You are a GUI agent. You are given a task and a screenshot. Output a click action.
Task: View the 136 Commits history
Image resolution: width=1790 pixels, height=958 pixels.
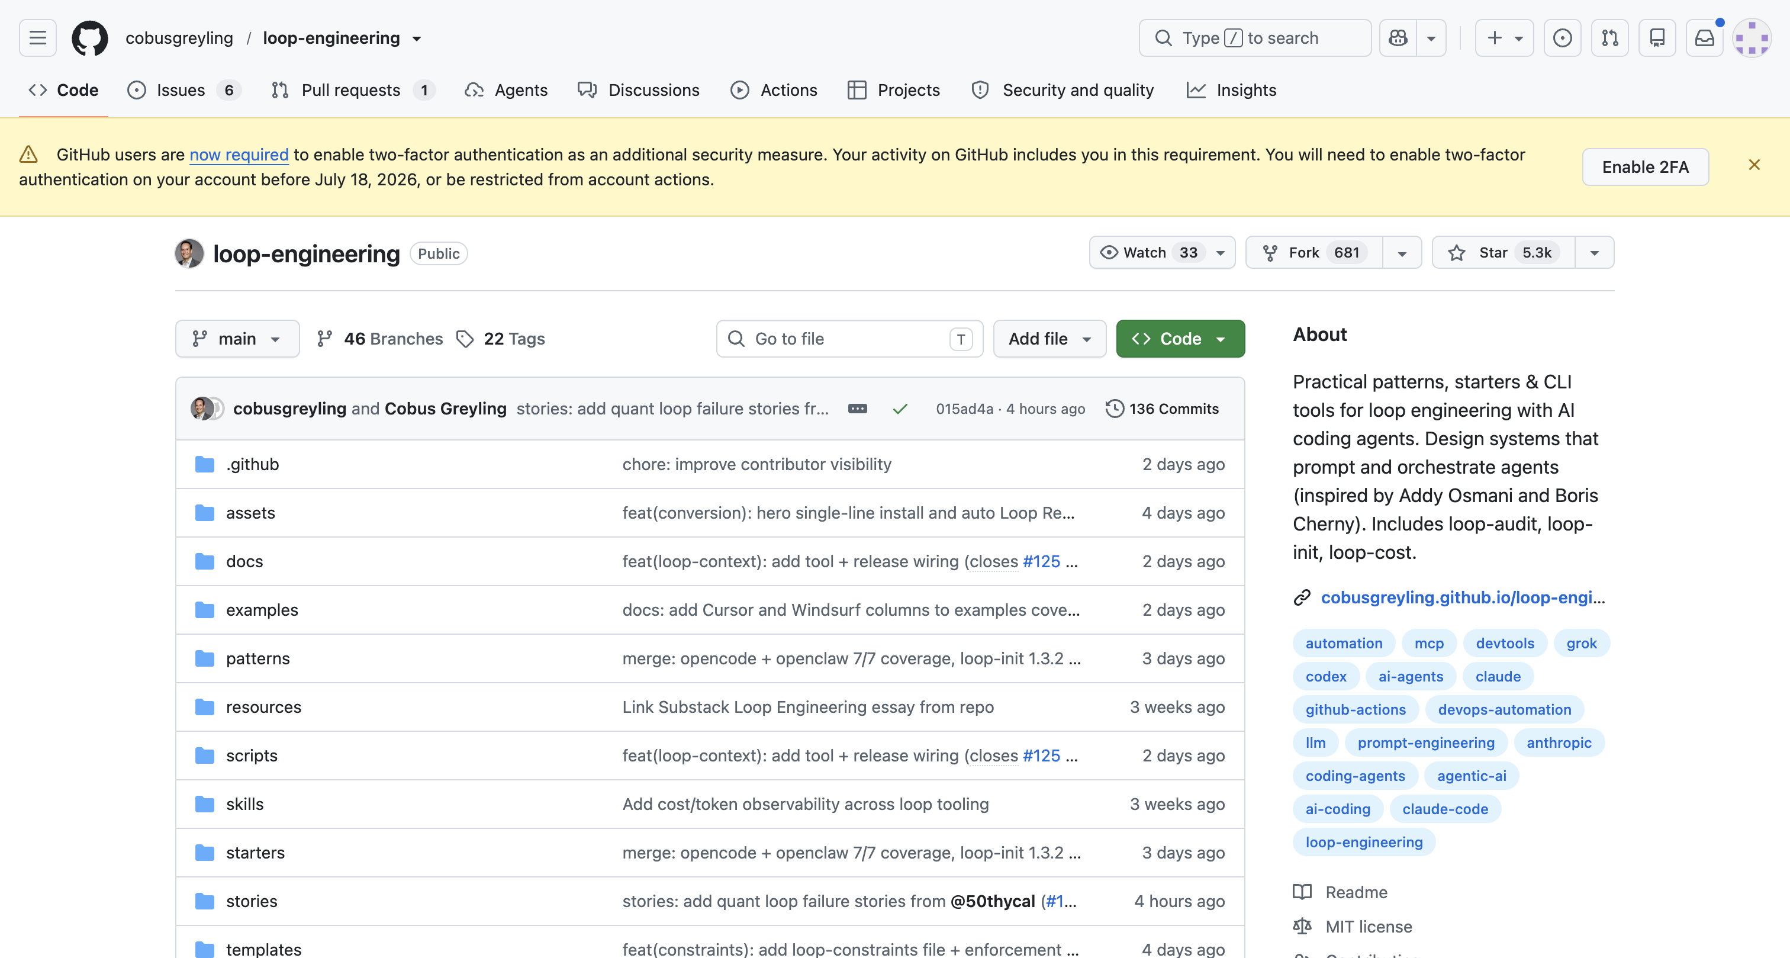pyautogui.click(x=1162, y=409)
